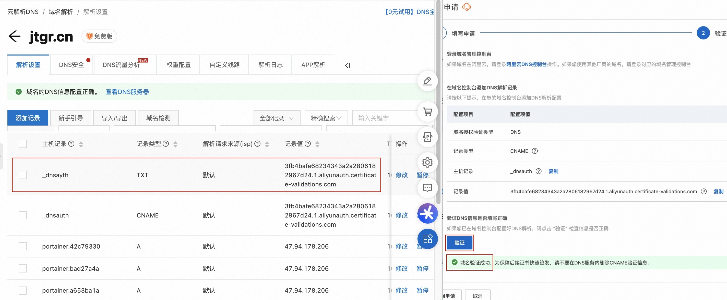727x300 pixels.
Task: Open the blue apps grid floating button
Action: point(427,239)
